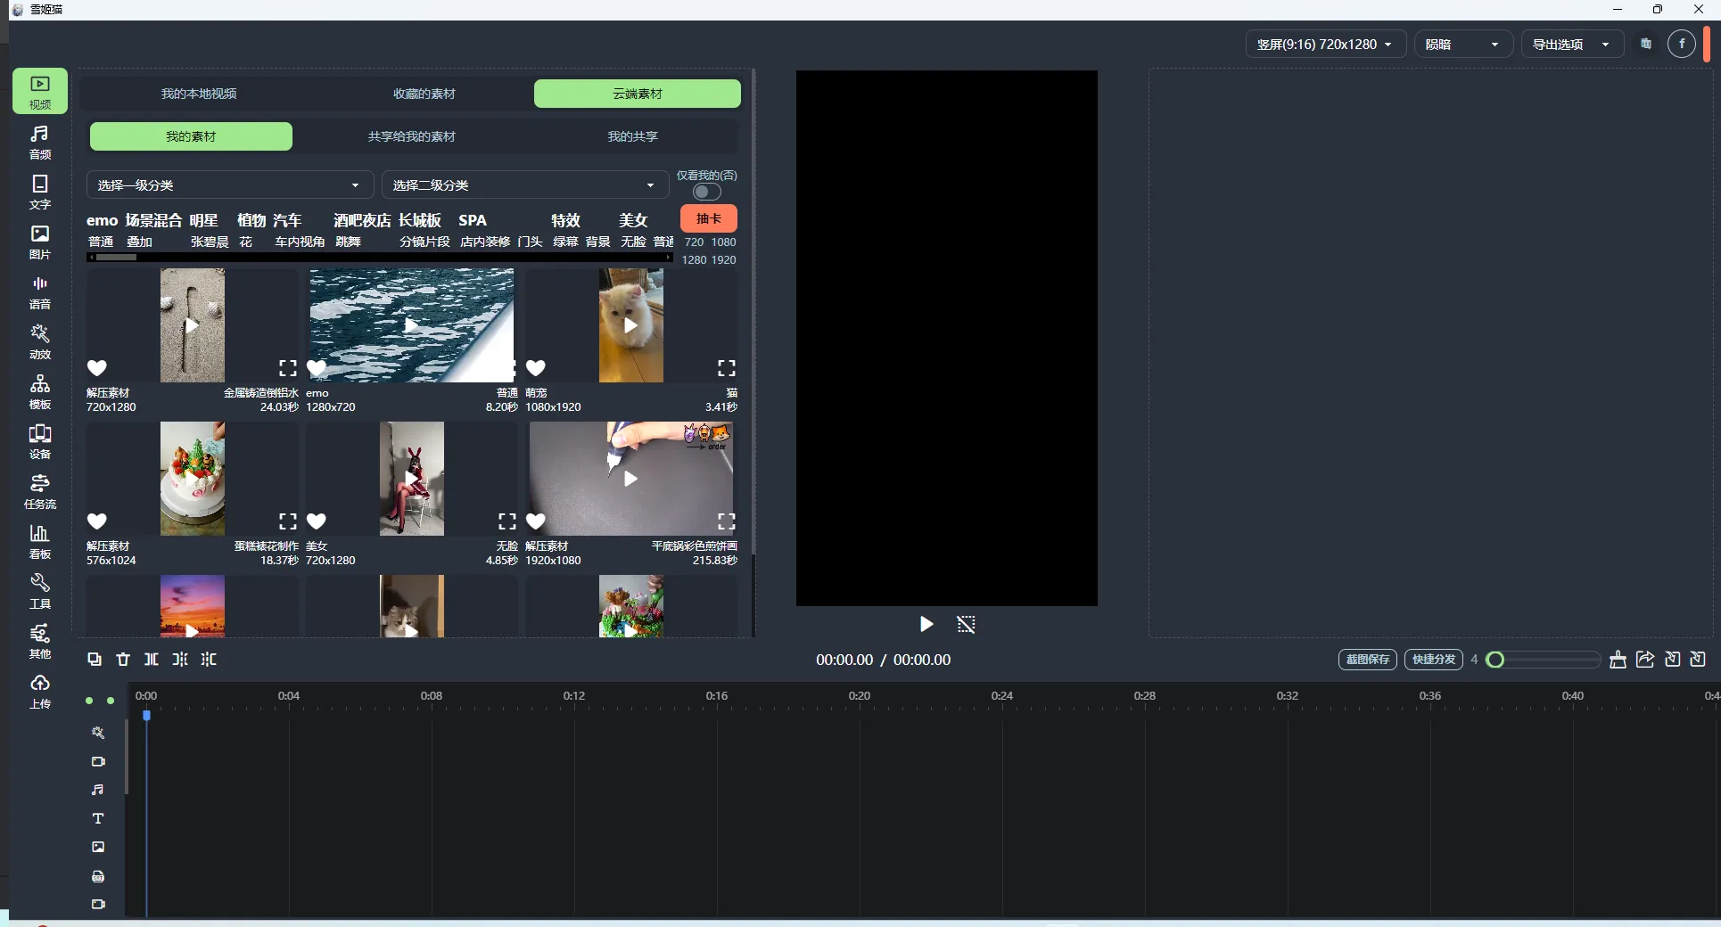This screenshot has width=1721, height=927.
Task: Expand the 选择二级分类 dropdown
Action: click(524, 185)
